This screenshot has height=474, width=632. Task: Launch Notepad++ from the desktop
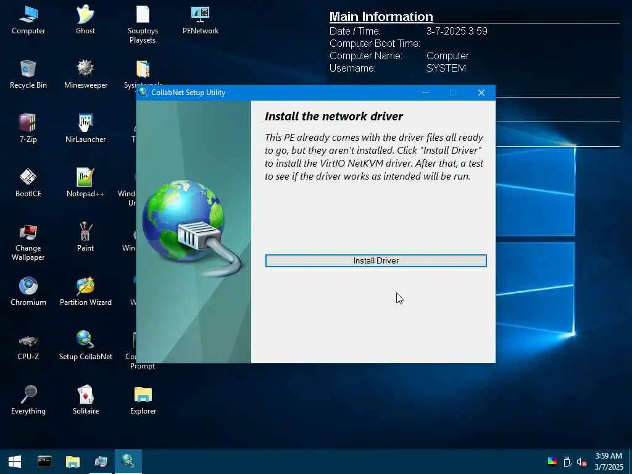tap(85, 183)
